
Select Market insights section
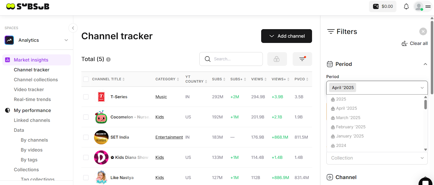tap(37, 60)
